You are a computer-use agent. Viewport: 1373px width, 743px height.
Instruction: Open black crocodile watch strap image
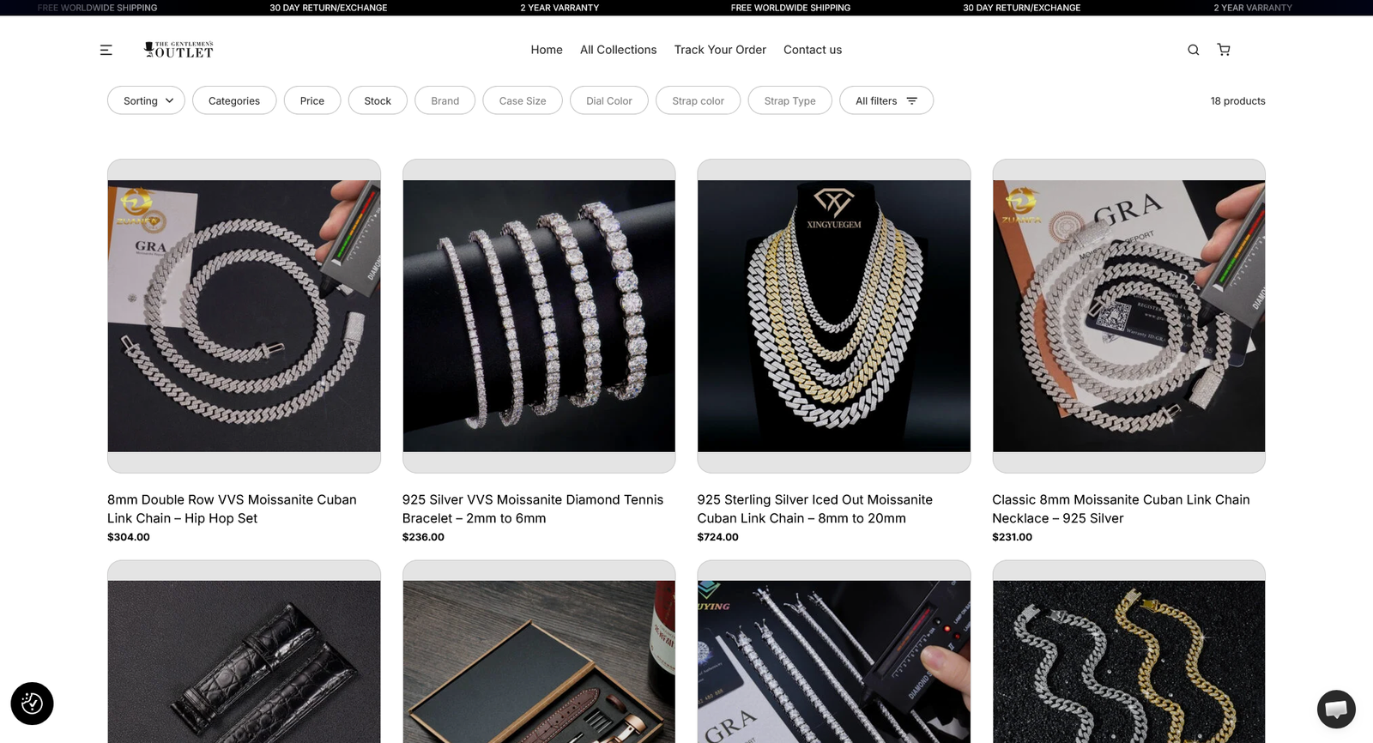(x=244, y=652)
